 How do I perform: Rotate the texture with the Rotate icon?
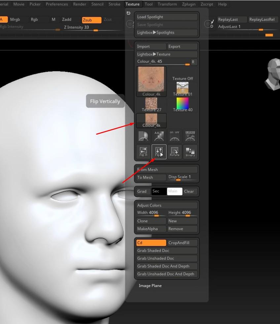175,152
